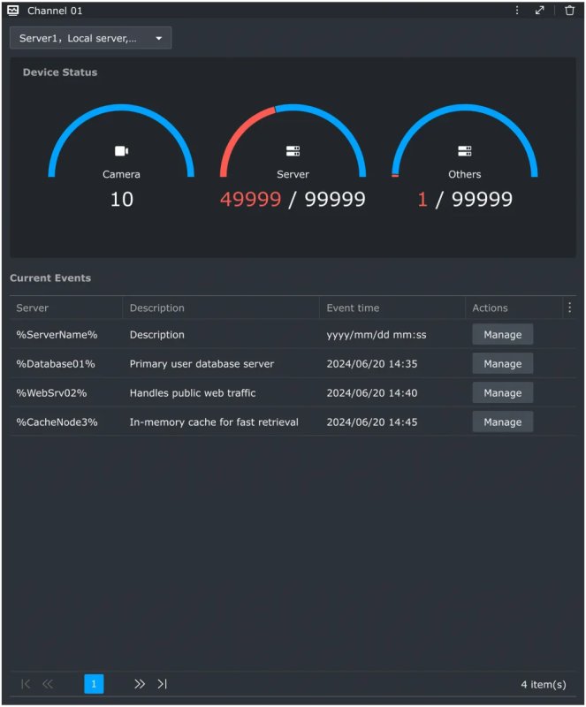The height and width of the screenshot is (707, 586).
Task: Expand the panel with the diagonal arrows icon
Action: (x=539, y=11)
